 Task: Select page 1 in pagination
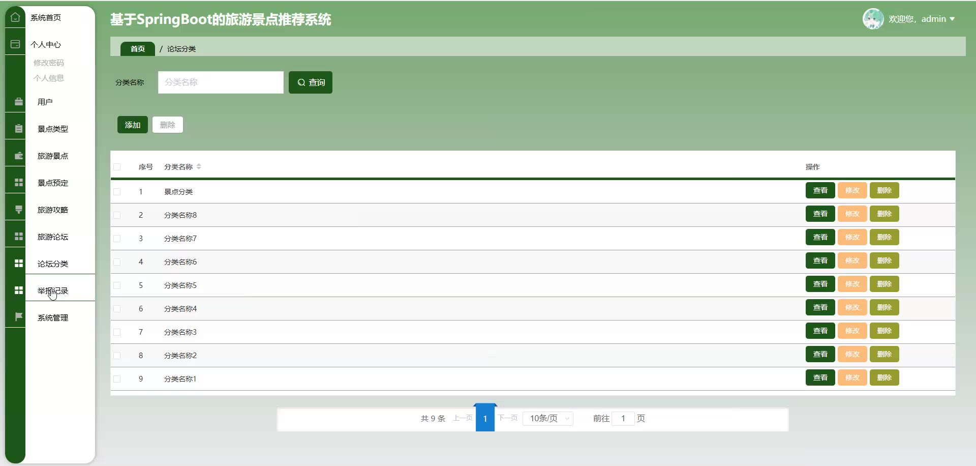pos(485,418)
